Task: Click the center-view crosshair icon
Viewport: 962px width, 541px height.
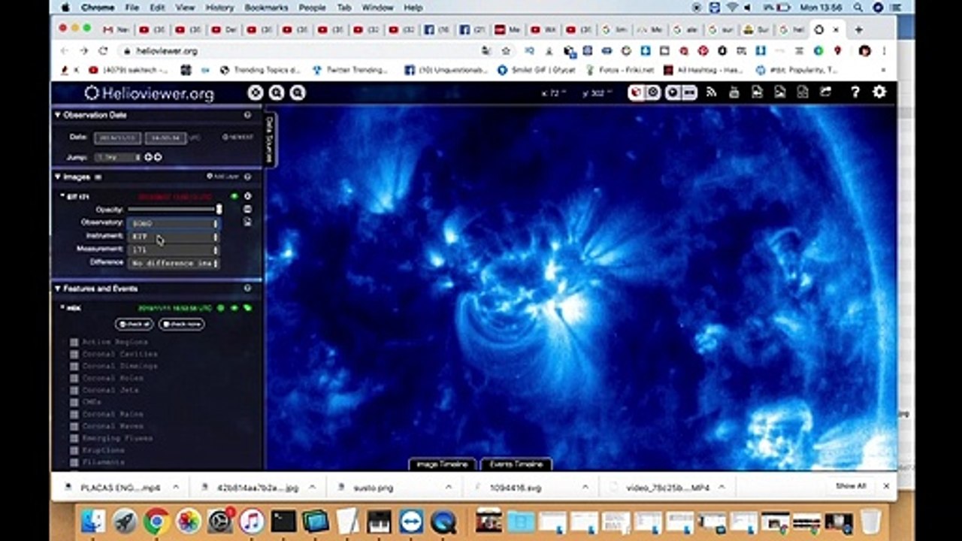Action: click(x=256, y=92)
